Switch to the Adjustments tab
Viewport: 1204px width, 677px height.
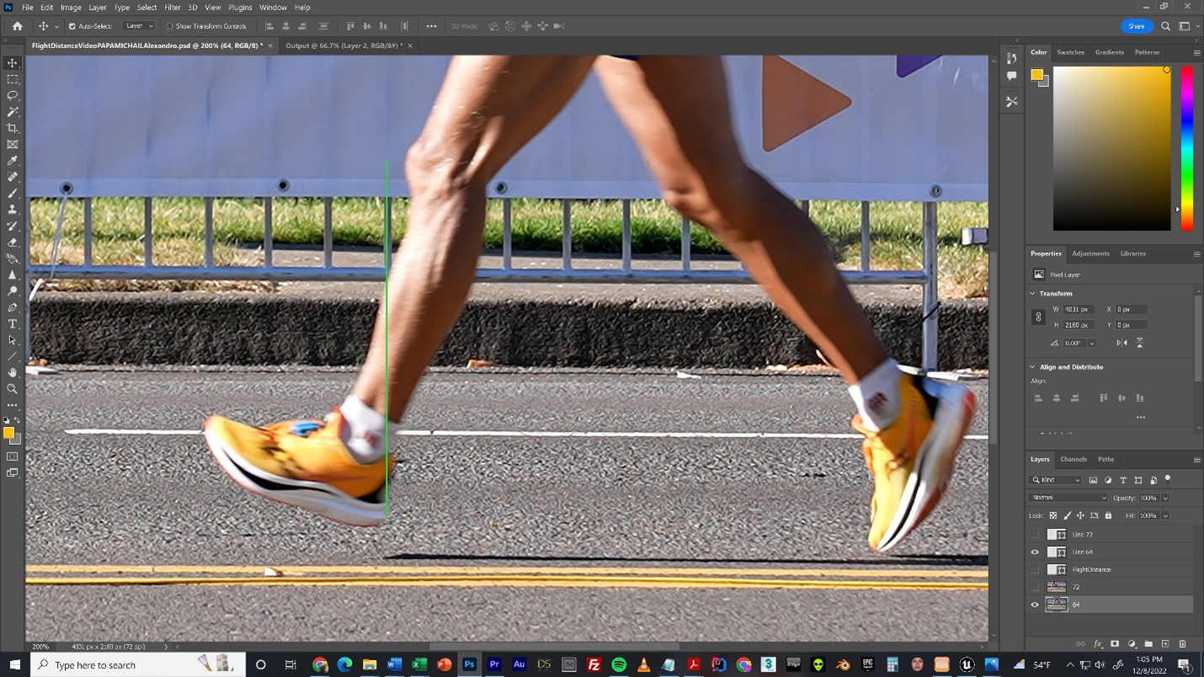click(x=1091, y=253)
